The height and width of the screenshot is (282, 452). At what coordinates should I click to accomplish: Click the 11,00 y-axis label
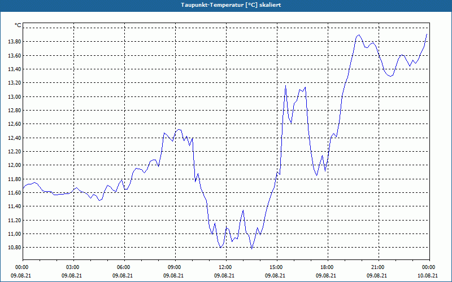click(x=15, y=233)
